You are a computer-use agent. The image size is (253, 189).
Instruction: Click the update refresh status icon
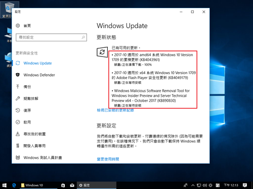tap(102, 52)
